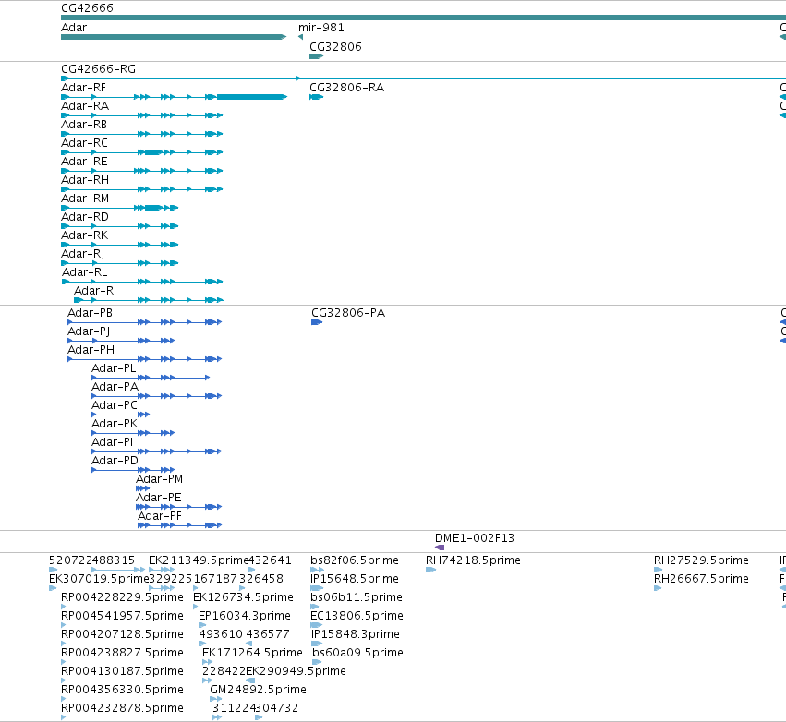Click EST RP004207128.5prime
The height and width of the screenshot is (722, 786).
122,635
